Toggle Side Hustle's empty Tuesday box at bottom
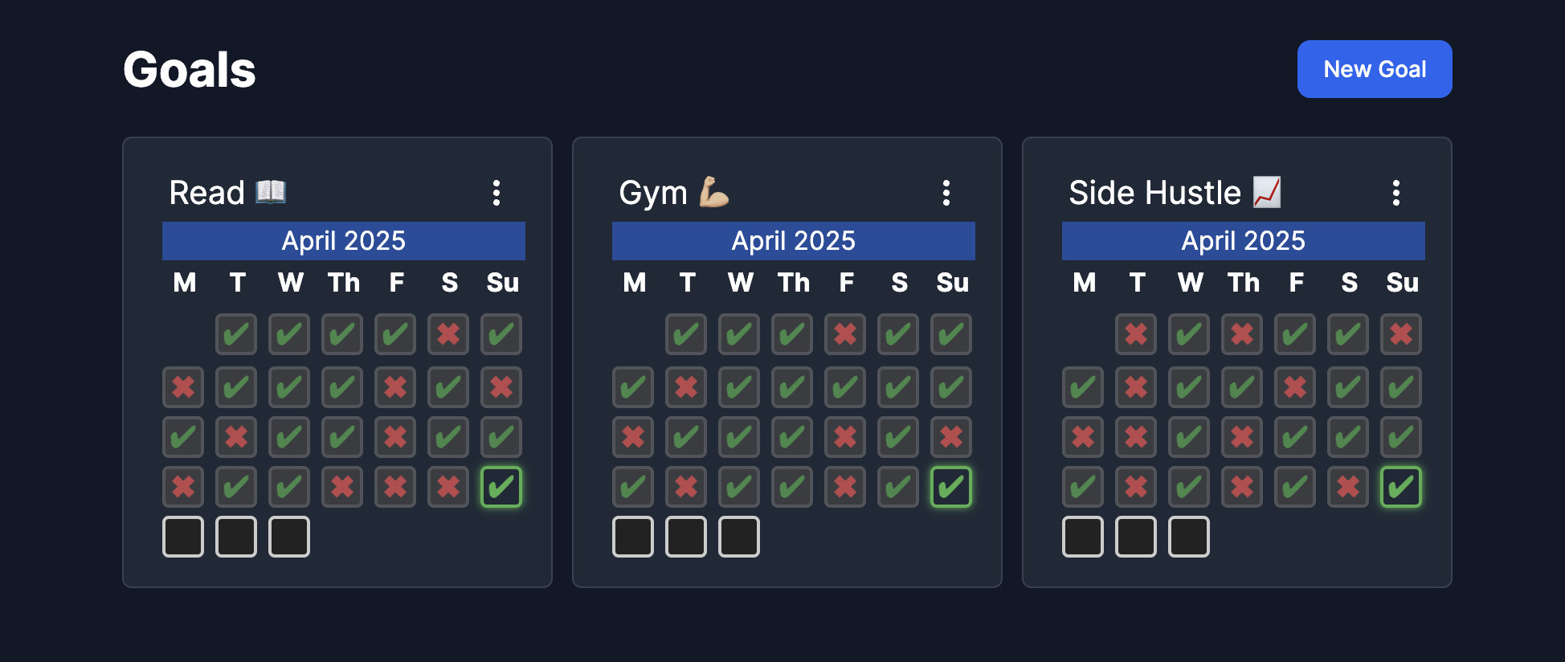 1136,536
